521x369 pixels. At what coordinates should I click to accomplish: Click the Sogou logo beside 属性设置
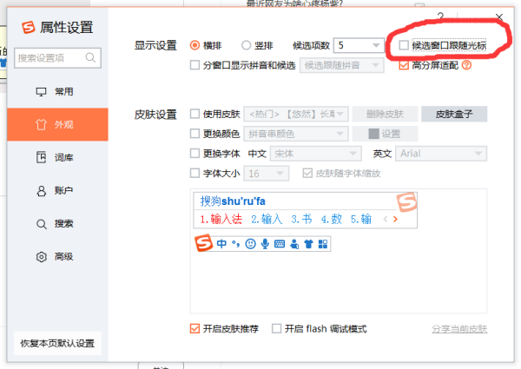pyautogui.click(x=29, y=27)
